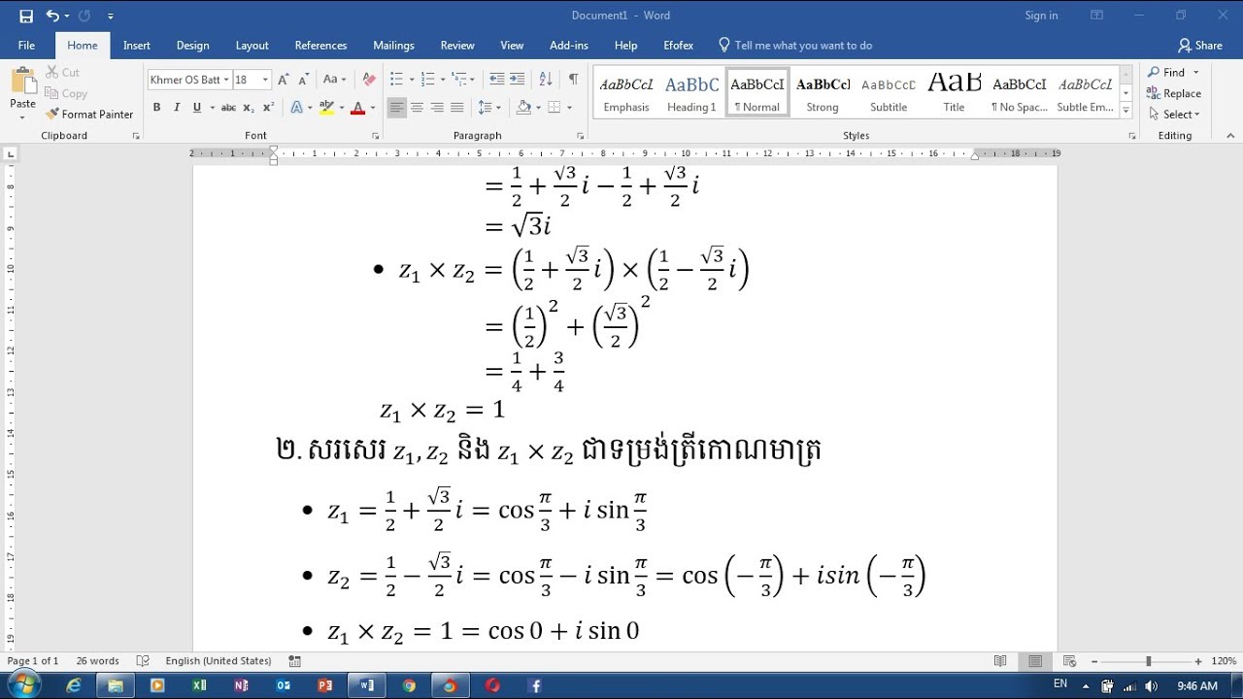1243x699 pixels.
Task: Click the Windows Start button
Action: [x=22, y=685]
